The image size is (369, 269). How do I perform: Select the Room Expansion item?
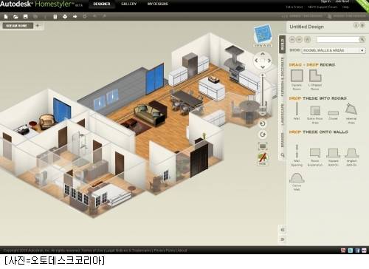pyautogui.click(x=315, y=157)
